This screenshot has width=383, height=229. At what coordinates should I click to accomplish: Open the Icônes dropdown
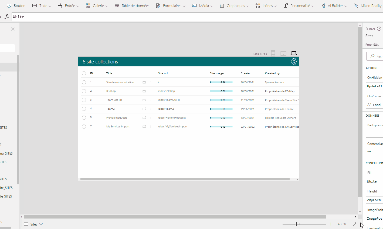pyautogui.click(x=266, y=6)
